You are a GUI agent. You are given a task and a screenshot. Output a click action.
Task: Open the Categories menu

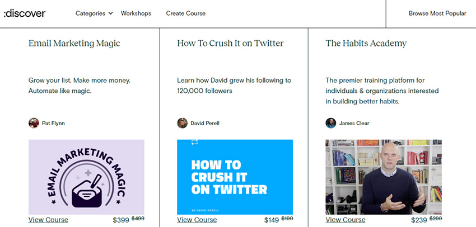point(91,13)
